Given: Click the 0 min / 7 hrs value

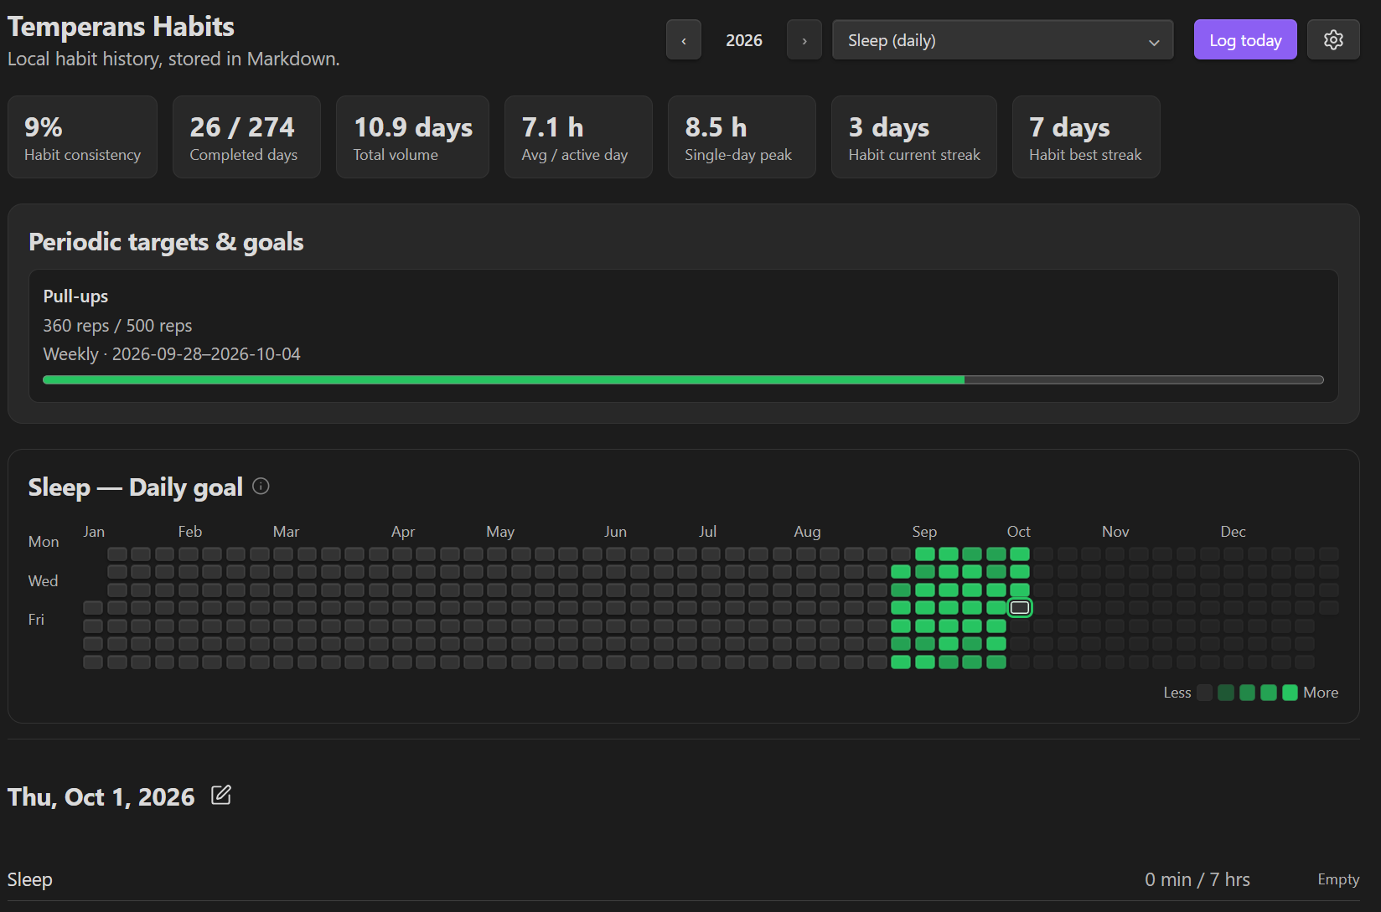Looking at the screenshot, I should 1197,879.
